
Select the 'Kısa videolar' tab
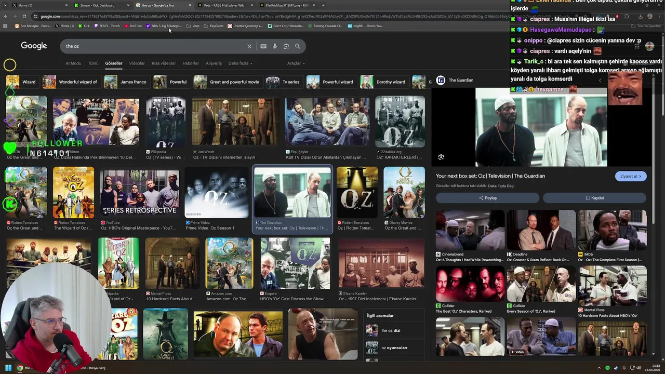pyautogui.click(x=164, y=63)
